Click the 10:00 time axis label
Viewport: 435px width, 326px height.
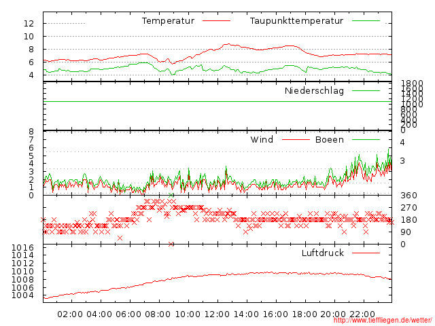(188, 314)
